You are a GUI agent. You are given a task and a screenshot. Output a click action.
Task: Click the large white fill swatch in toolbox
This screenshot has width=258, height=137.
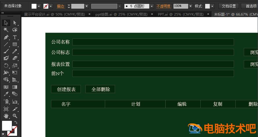pyautogui.click(x=7, y=126)
